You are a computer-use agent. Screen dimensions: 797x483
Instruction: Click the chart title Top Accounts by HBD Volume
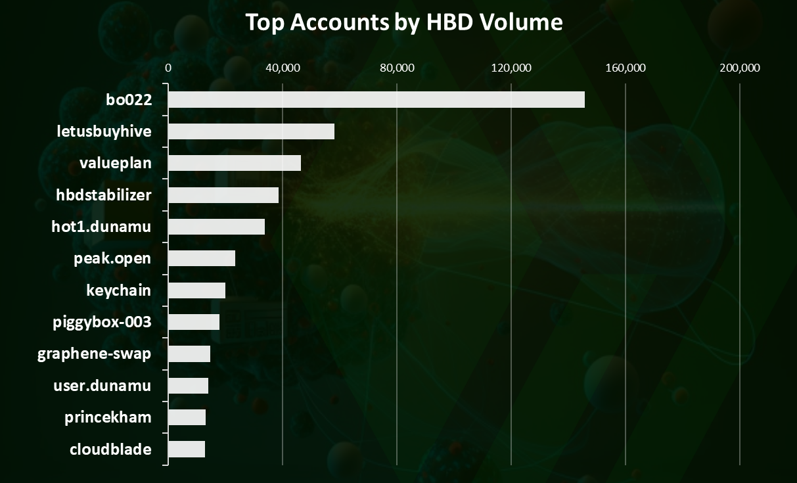click(404, 22)
